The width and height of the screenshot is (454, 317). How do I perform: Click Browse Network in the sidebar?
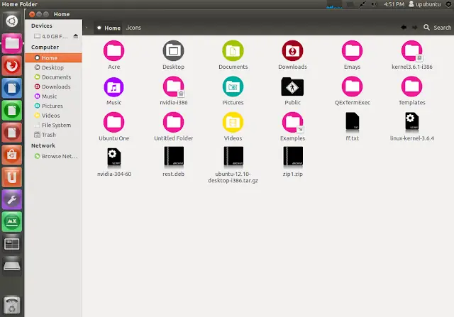[x=53, y=156]
